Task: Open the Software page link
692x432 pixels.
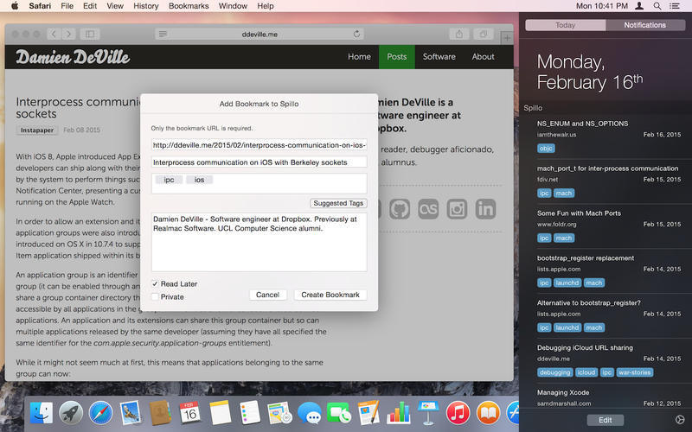Action: tap(439, 56)
